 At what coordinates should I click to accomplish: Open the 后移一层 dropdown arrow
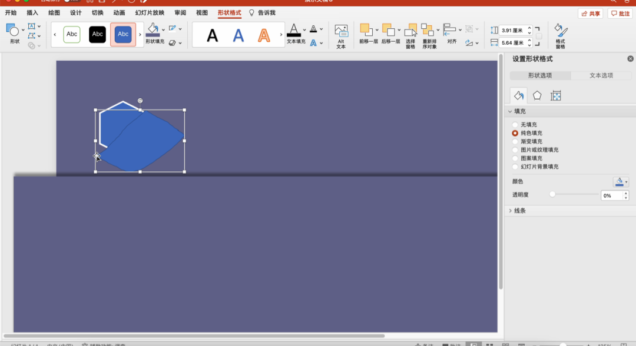click(399, 29)
